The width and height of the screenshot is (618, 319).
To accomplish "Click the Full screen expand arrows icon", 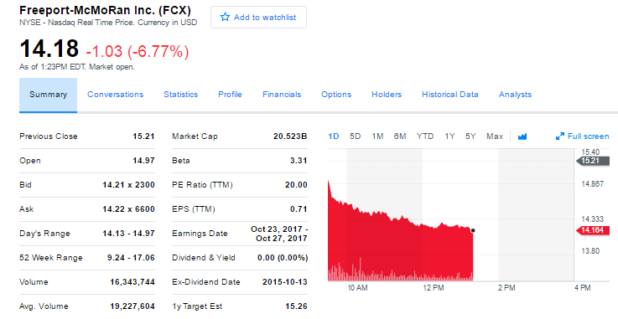I will [x=559, y=136].
